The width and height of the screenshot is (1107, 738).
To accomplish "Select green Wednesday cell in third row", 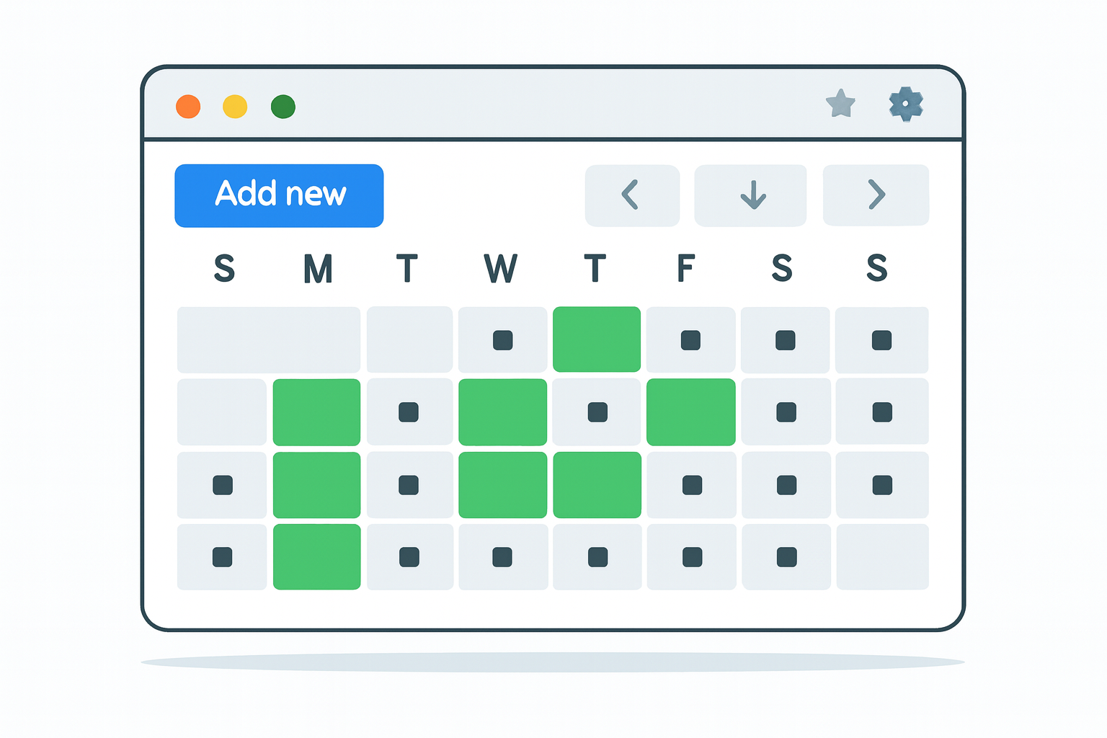I will coord(502,485).
